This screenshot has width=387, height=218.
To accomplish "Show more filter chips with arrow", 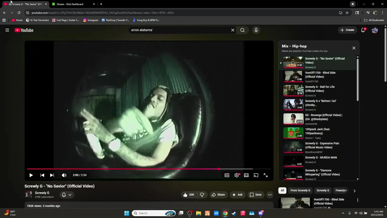I will point(355,191).
